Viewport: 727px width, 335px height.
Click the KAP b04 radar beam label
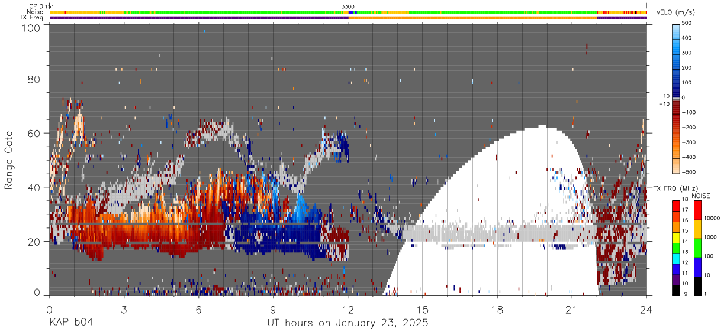click(x=70, y=323)
